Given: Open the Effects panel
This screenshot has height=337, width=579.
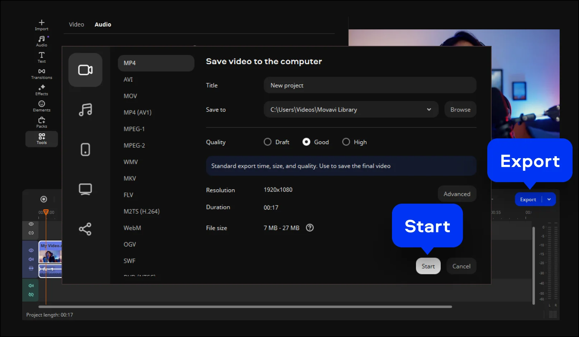Looking at the screenshot, I should (42, 90).
